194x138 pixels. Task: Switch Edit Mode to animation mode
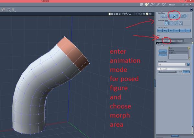pyautogui.click(x=174, y=16)
